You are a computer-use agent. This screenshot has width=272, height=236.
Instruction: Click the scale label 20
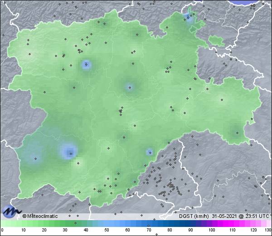pyautogui.click(x=44, y=230)
